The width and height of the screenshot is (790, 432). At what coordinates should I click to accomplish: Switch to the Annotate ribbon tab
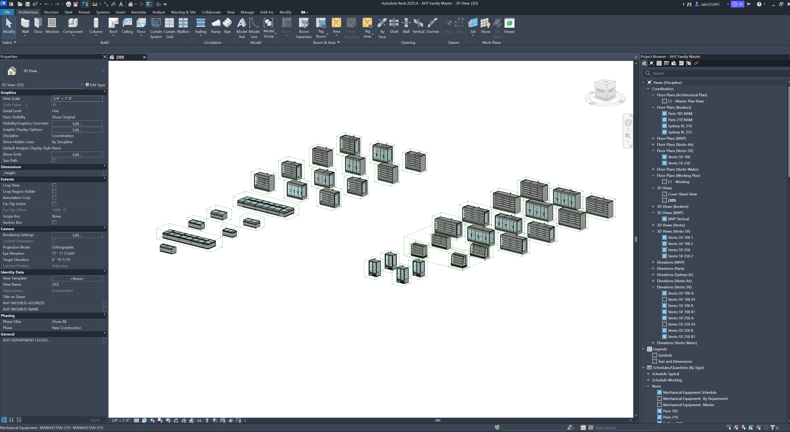tap(138, 12)
